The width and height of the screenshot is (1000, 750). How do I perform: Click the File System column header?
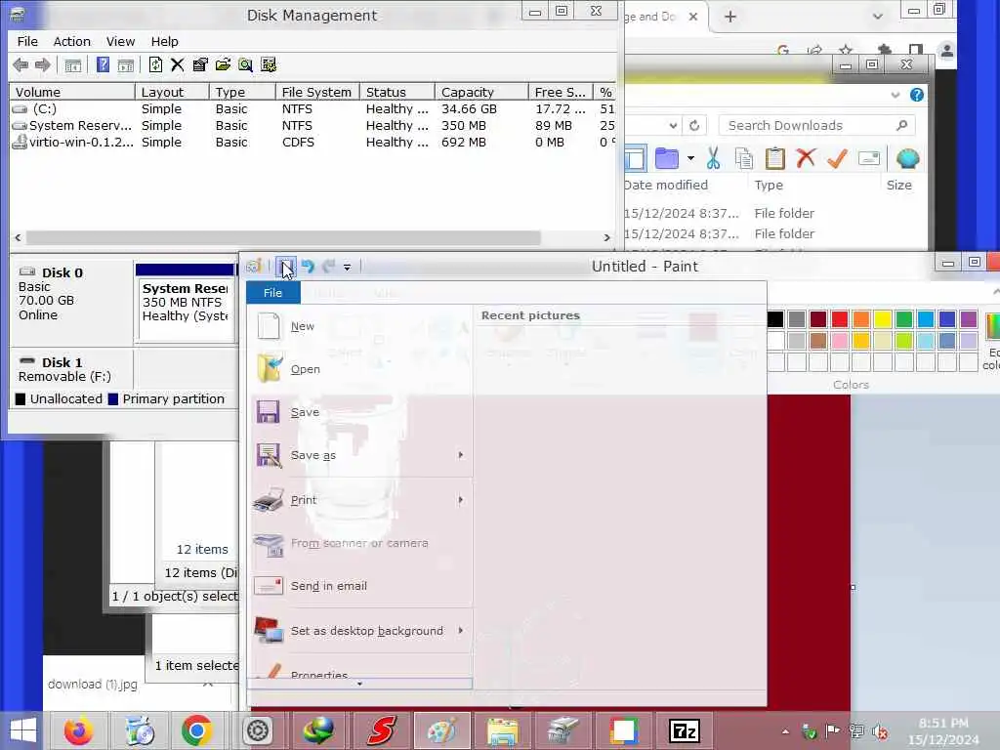click(x=317, y=92)
